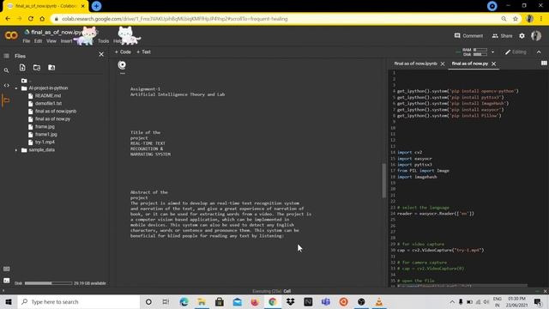Add a new Text cell
The image size is (549, 309).
143,51
